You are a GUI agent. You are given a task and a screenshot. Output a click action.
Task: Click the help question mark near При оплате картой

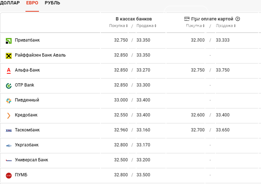point(238,19)
